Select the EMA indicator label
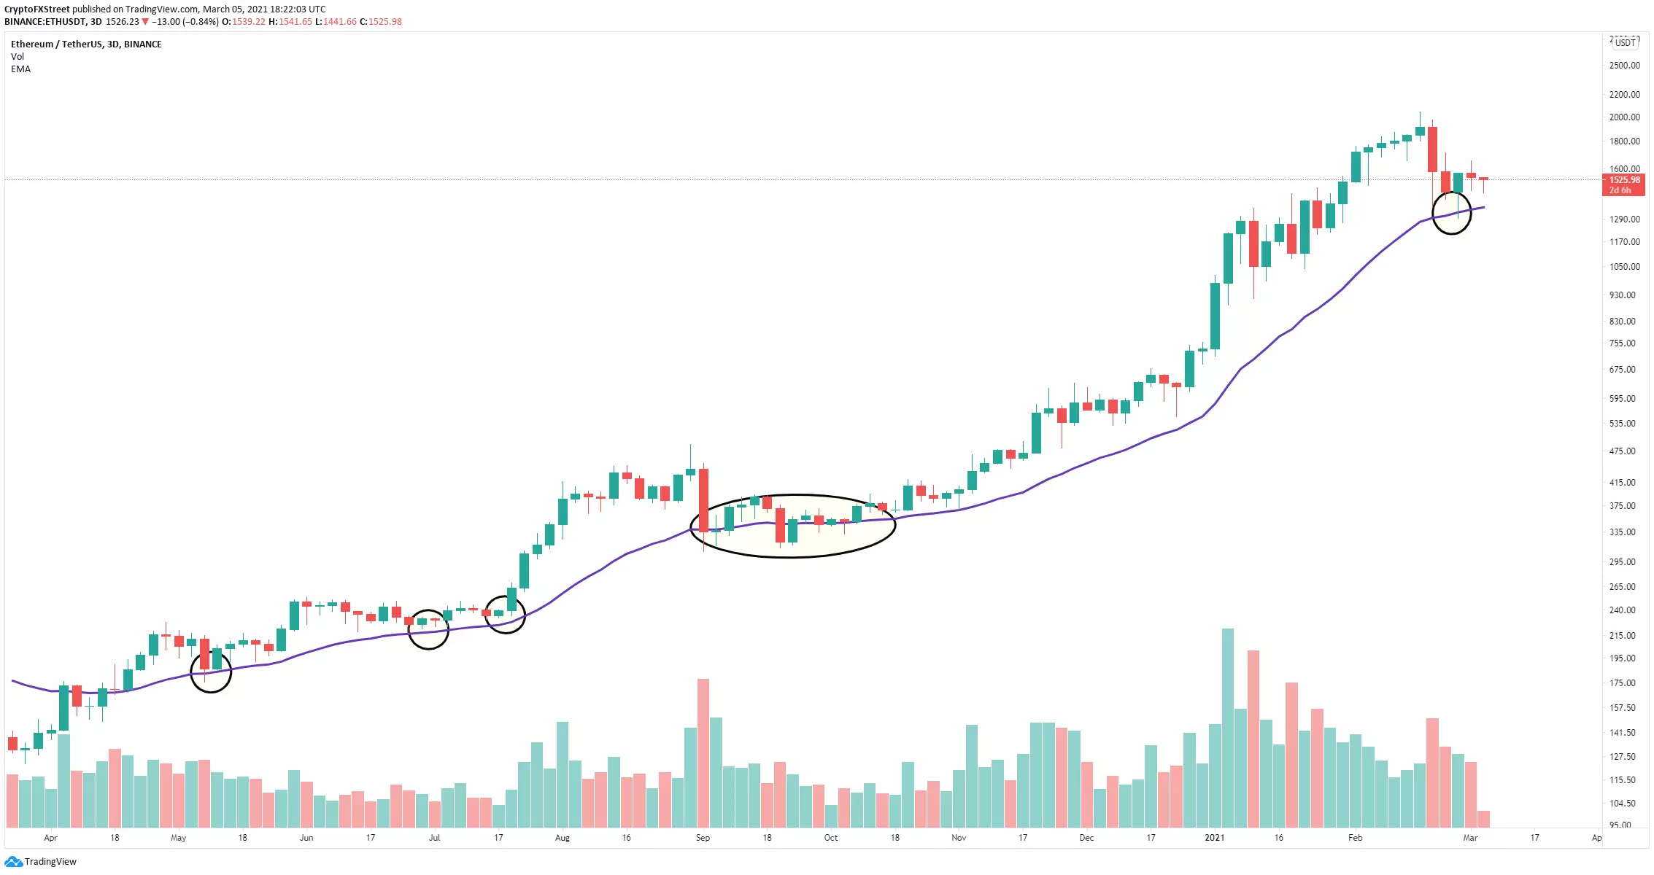This screenshot has width=1654, height=875. 20,69
